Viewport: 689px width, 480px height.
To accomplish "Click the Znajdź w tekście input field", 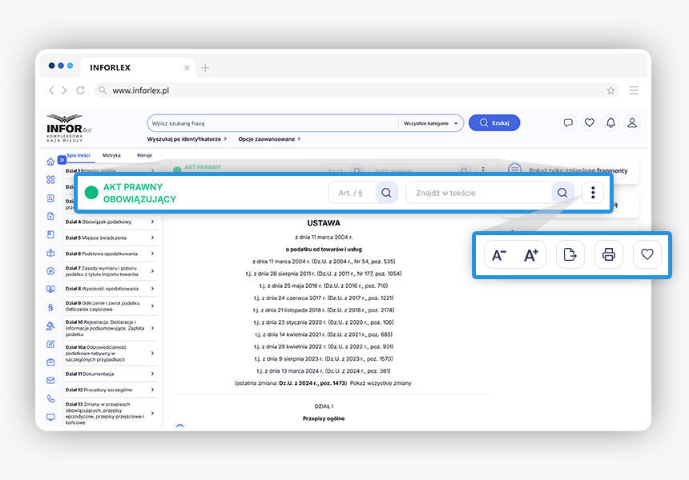I will [x=478, y=193].
